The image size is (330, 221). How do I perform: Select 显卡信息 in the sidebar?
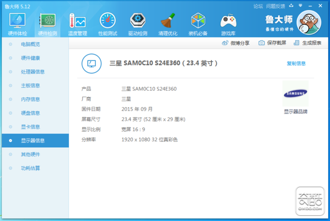click(x=35, y=127)
